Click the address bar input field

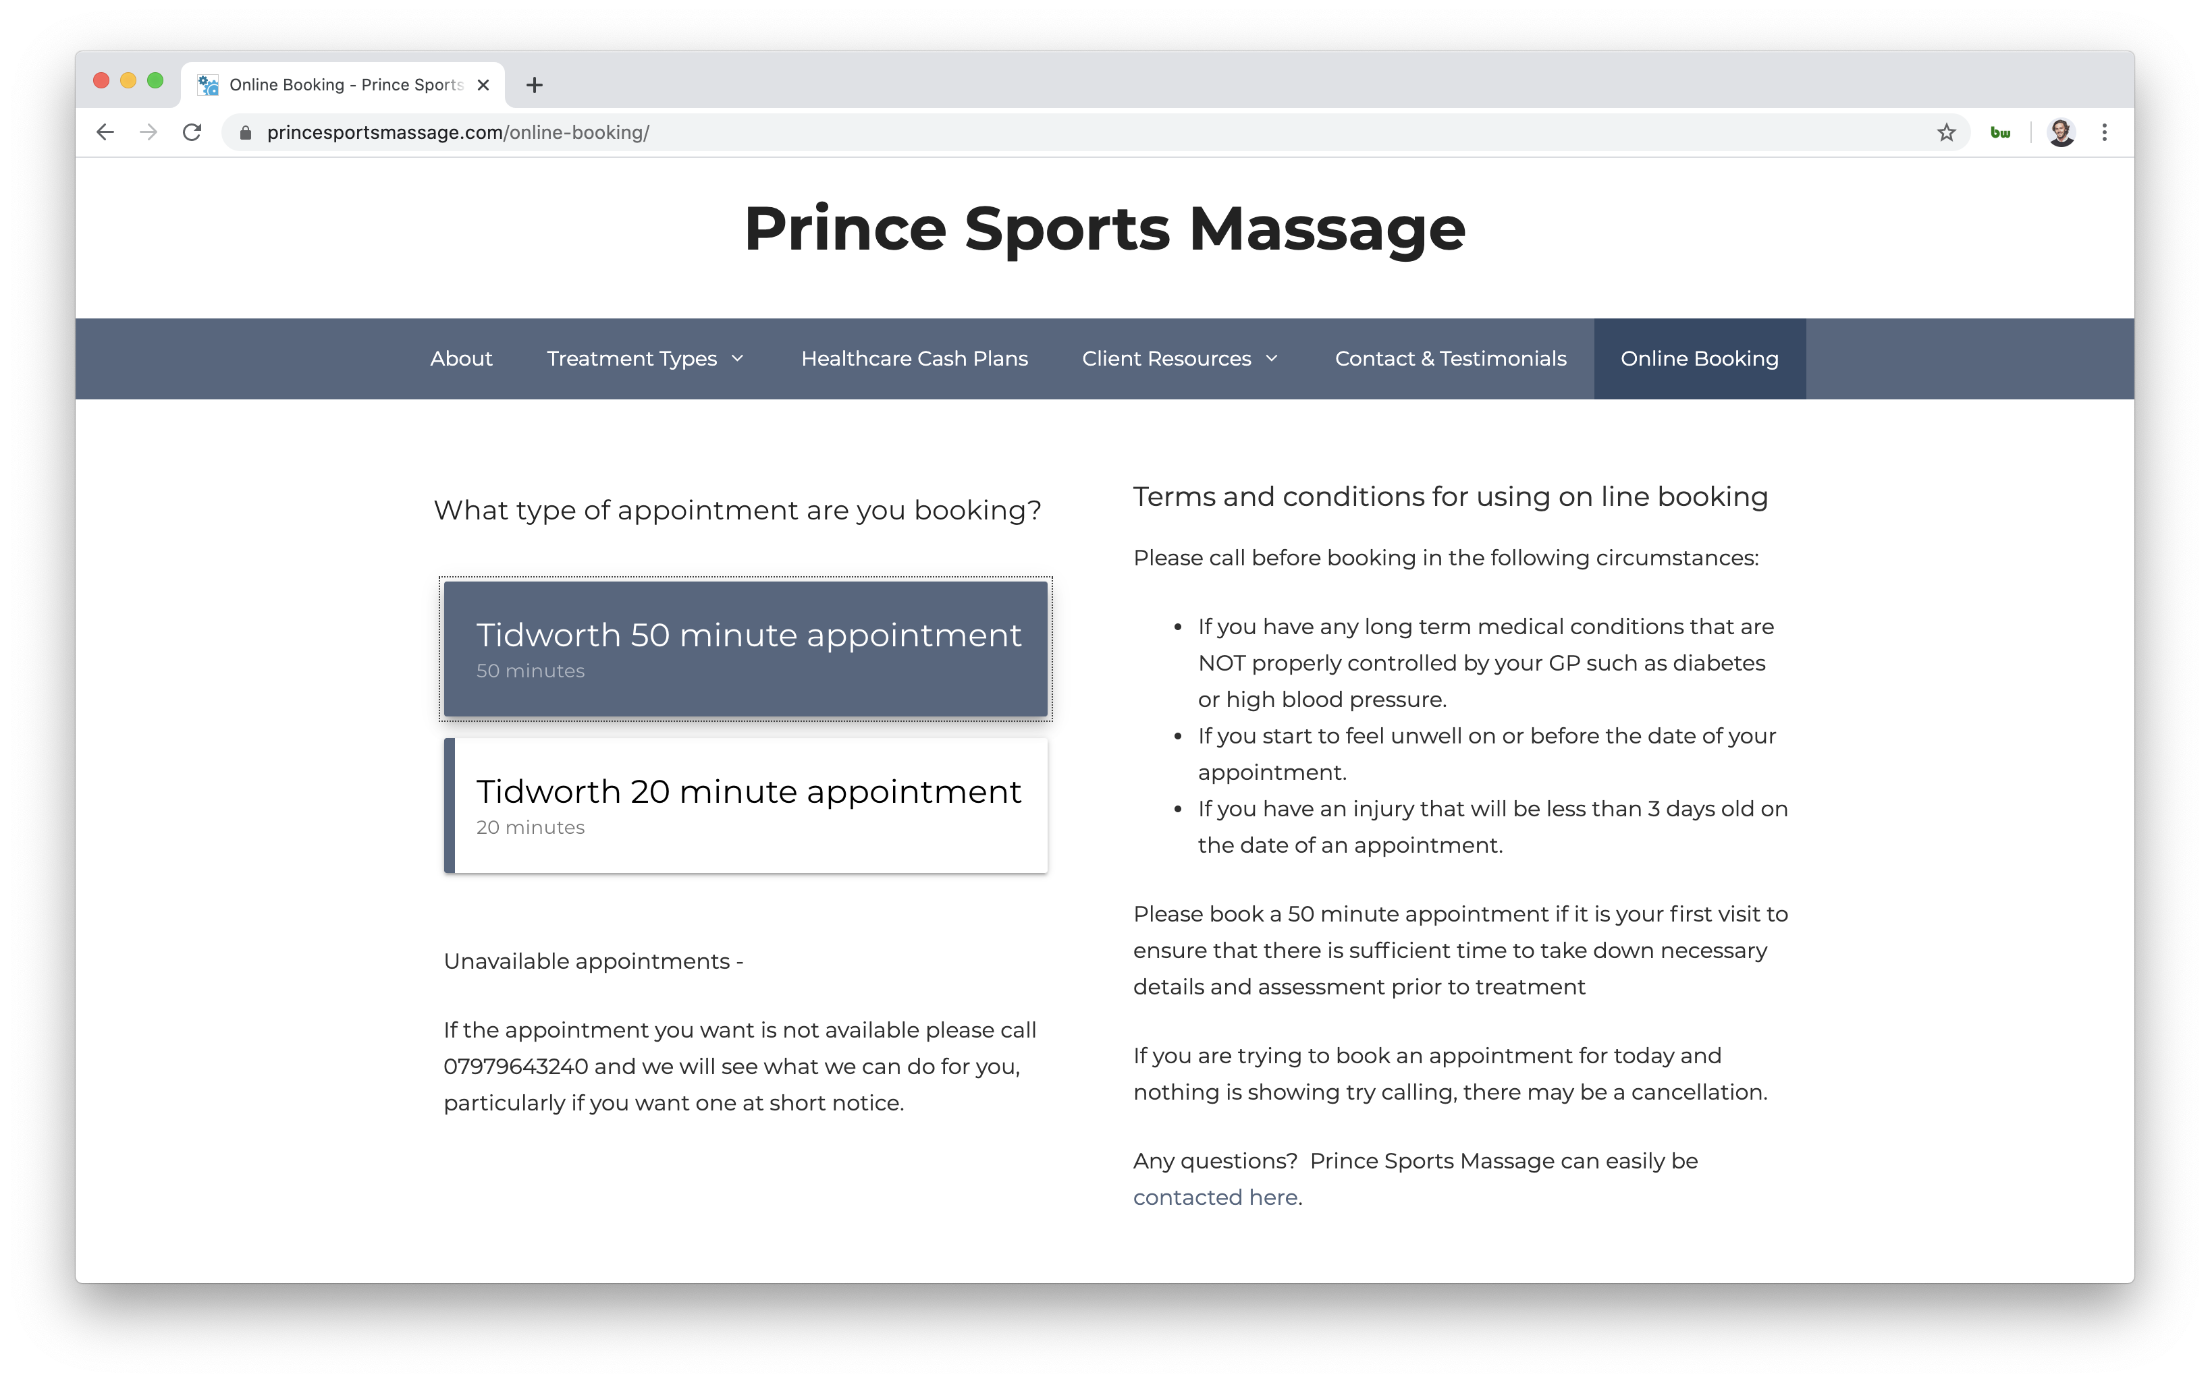[1104, 132]
